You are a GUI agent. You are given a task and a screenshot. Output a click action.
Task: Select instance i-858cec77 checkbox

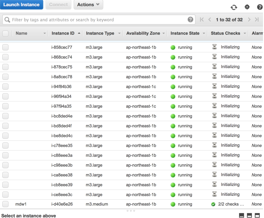[x=5, y=47]
